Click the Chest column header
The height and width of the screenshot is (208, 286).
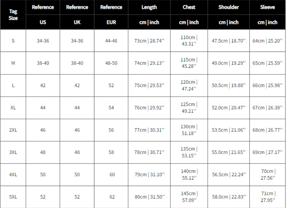[x=189, y=7]
